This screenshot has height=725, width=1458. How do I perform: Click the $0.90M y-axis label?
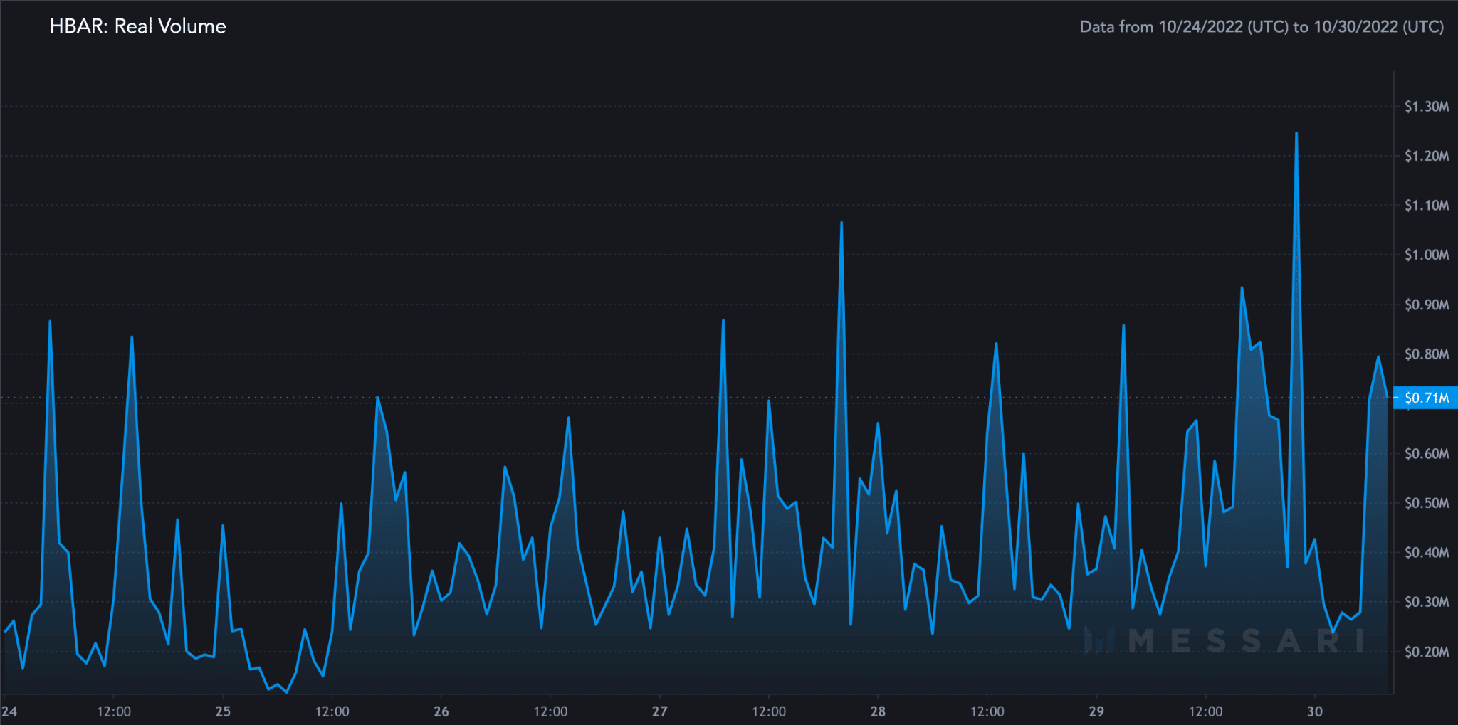tap(1427, 305)
